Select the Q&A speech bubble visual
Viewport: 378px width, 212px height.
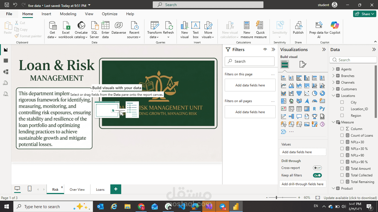299,116
